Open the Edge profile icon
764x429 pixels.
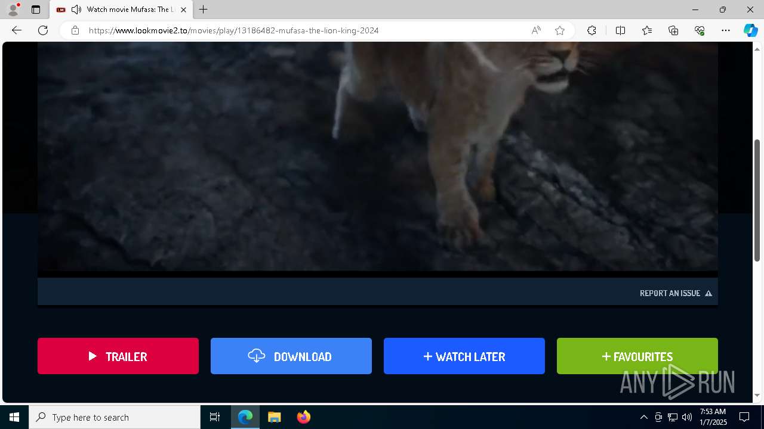point(13,10)
